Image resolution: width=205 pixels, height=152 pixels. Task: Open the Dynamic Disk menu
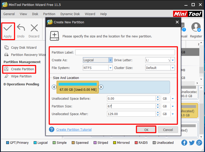click(70, 14)
